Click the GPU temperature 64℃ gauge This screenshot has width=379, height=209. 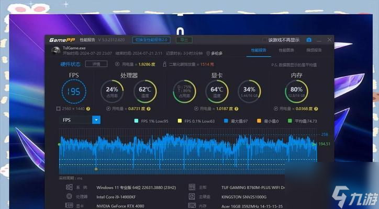click(217, 92)
